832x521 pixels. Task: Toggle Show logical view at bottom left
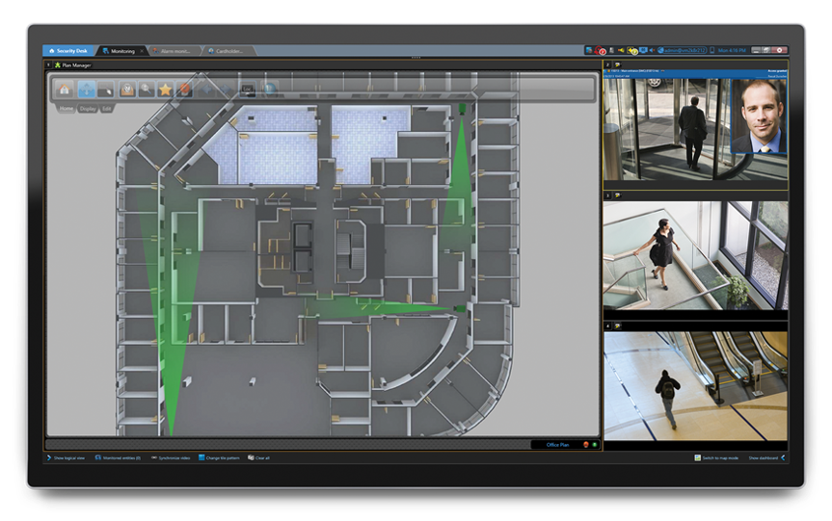pos(67,457)
